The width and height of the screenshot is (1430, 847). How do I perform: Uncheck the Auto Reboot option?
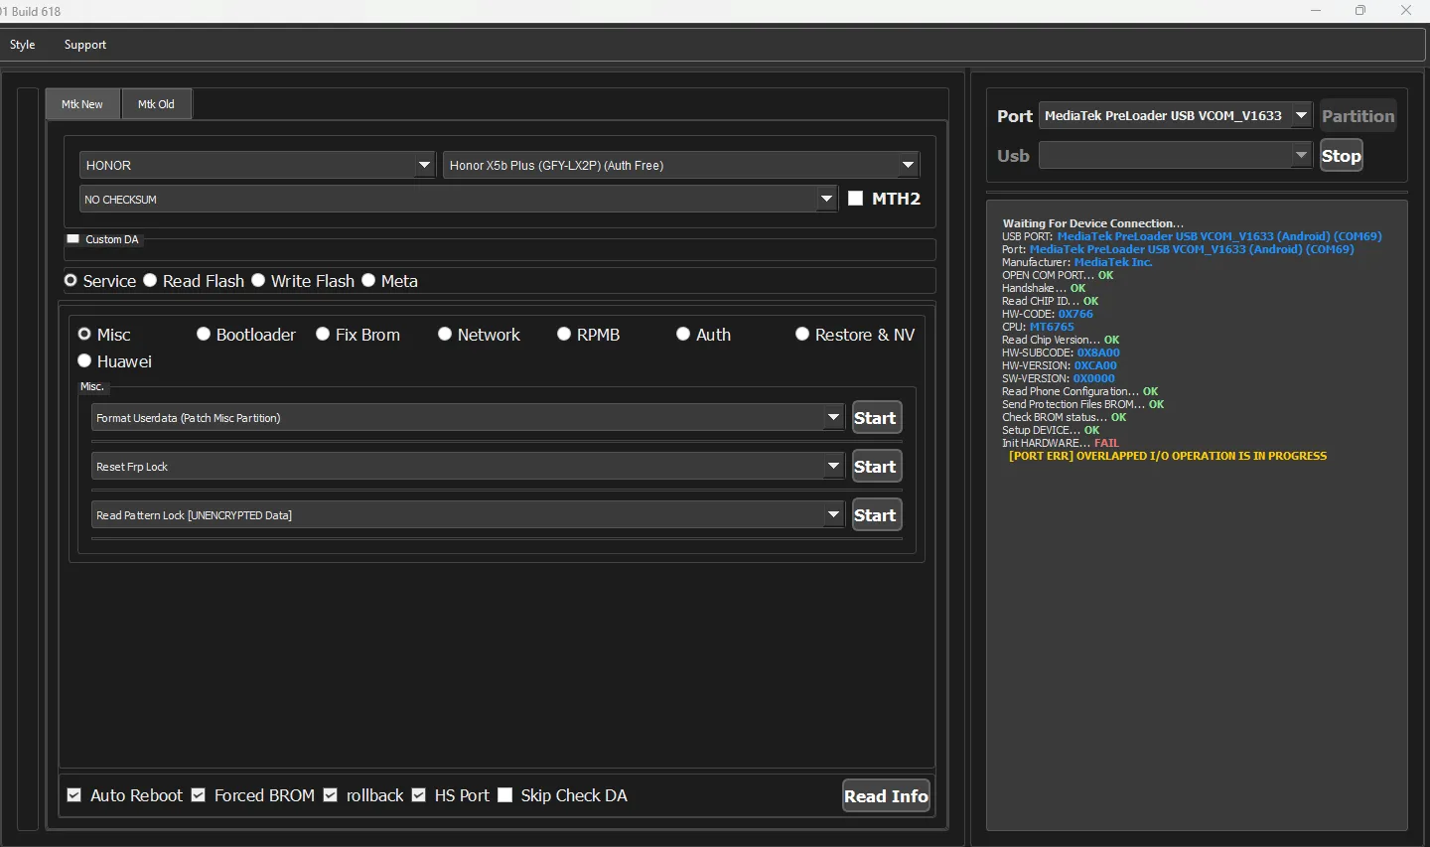(x=74, y=795)
